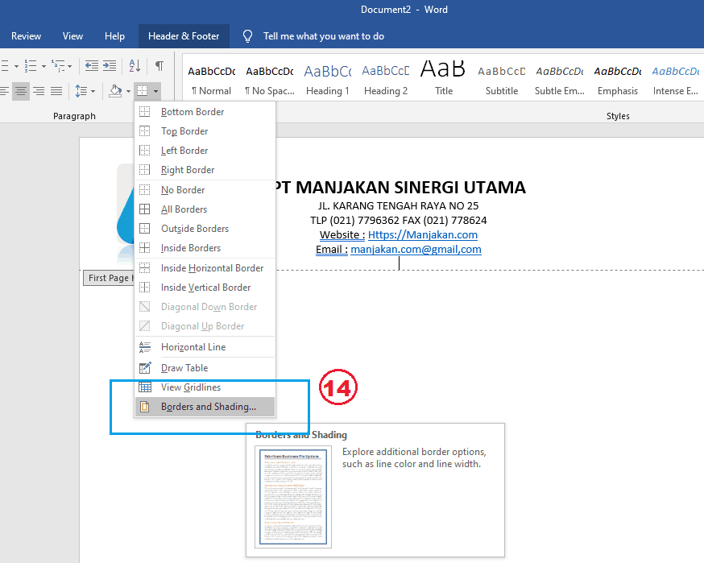The image size is (704, 563).
Task: Open the Shading color dropdown arrow
Action: pos(128,92)
